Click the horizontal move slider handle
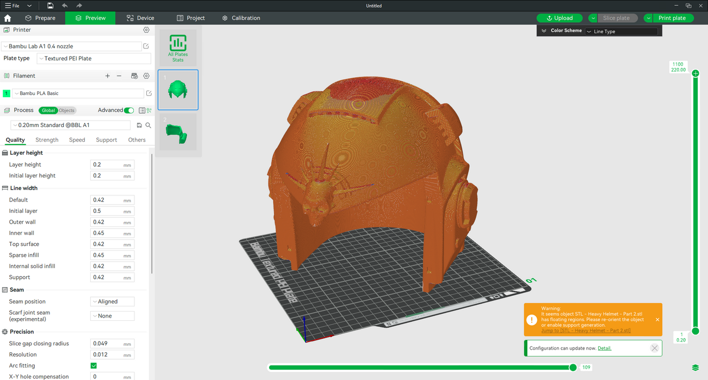Screen dimensions: 708x380 coord(573,368)
